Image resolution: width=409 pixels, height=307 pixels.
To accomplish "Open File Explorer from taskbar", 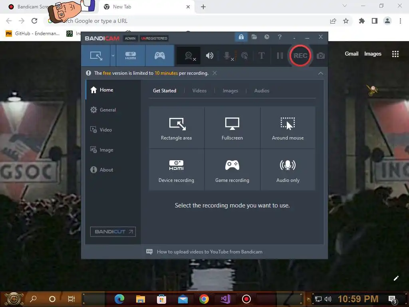I will 140,299.
